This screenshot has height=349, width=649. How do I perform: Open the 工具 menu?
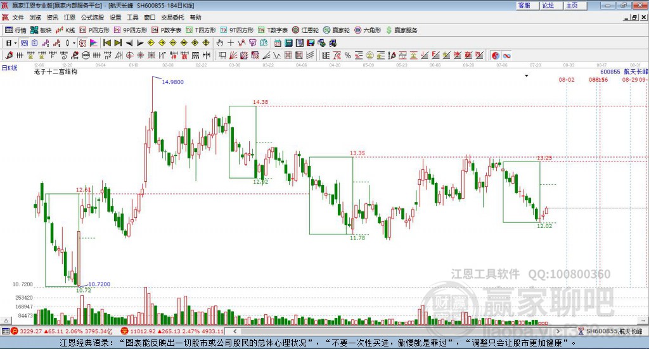[x=132, y=17]
